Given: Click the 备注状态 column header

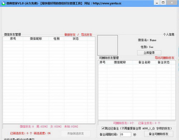Looking at the screenshot, I should pos(164,62).
